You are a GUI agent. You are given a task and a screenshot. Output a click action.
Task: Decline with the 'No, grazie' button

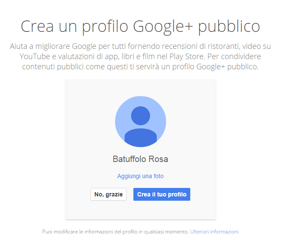tap(108, 194)
